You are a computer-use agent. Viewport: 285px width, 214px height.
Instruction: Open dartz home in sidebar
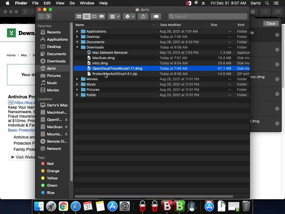coord(52,69)
